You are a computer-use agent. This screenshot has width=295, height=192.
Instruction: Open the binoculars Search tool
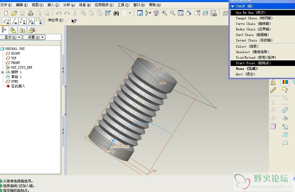pos(116,13)
